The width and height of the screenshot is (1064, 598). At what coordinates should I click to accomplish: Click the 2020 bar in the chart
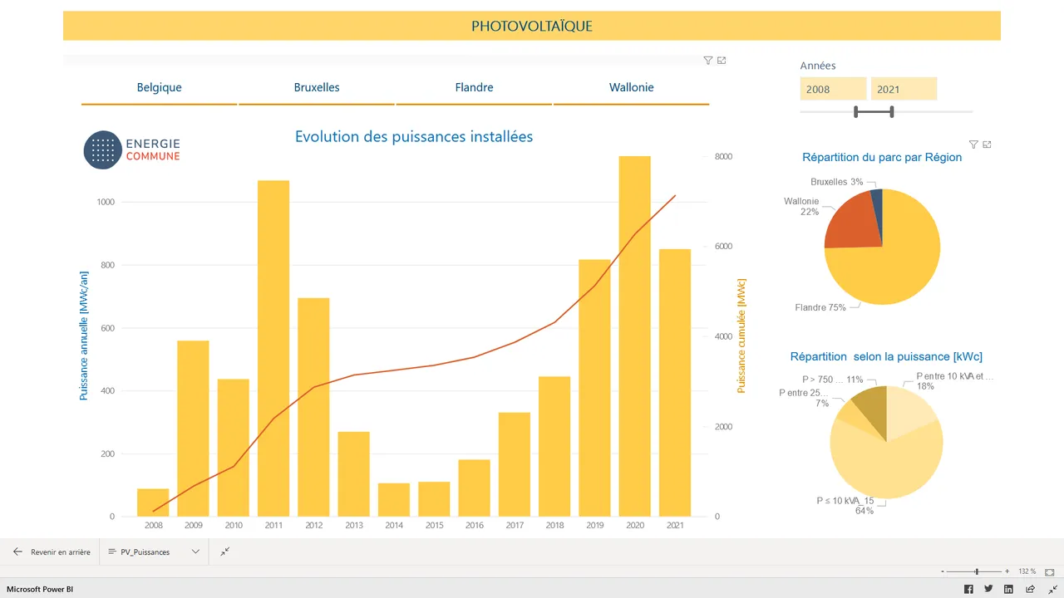click(x=634, y=336)
